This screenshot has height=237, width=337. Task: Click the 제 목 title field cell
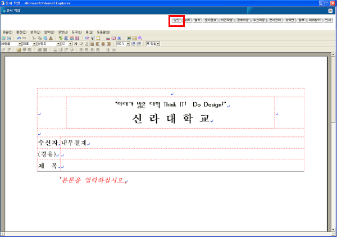(183, 166)
